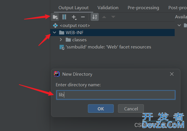Image resolution: width=187 pixels, height=131 pixels.
Task: Select the WEB-INF folder row
Action: [112, 33]
